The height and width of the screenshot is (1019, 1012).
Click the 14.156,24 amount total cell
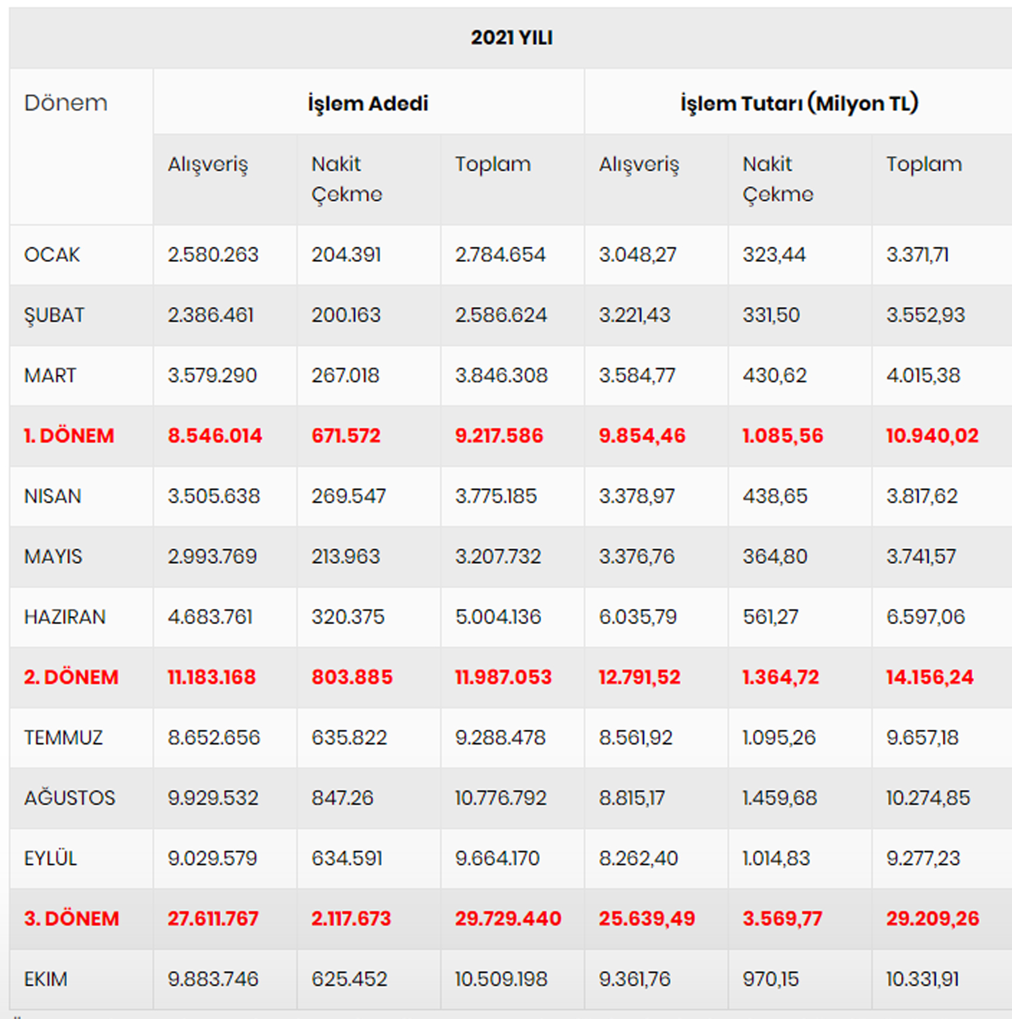(x=929, y=677)
